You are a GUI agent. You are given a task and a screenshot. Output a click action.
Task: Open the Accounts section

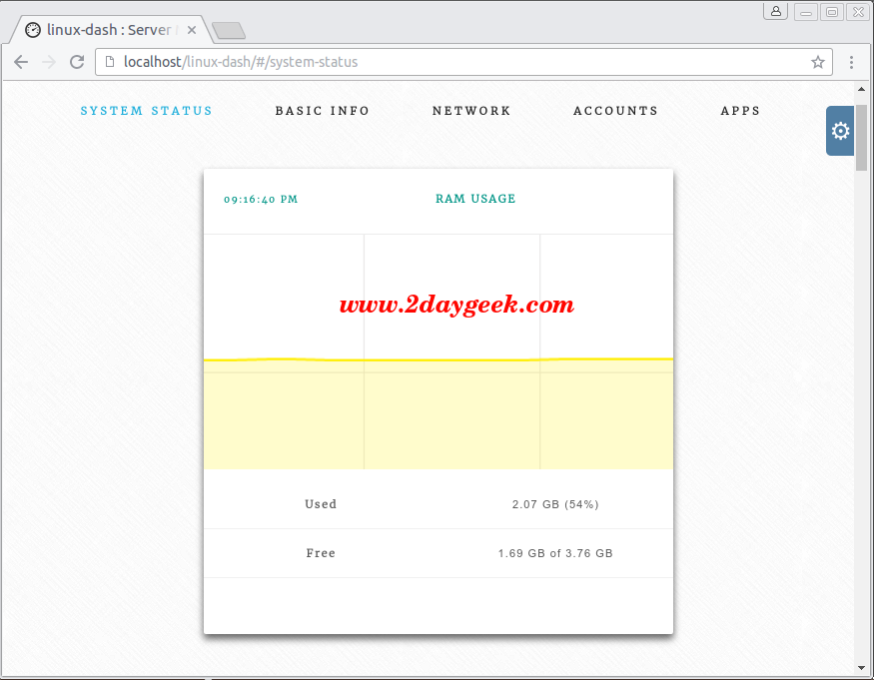(x=616, y=111)
